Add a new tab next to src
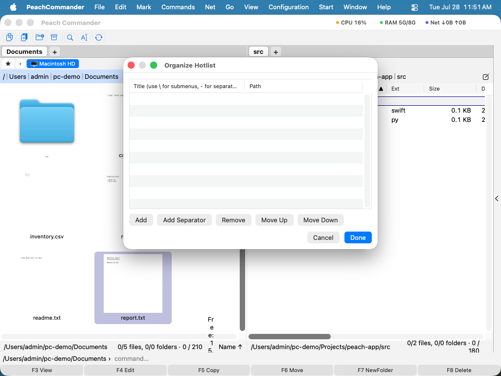Image resolution: width=501 pixels, height=376 pixels. 276,52
